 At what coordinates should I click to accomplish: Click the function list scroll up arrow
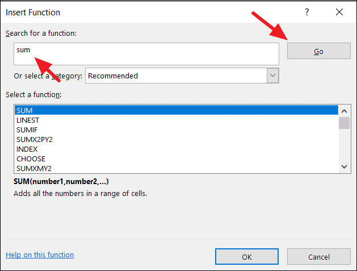coord(345,111)
